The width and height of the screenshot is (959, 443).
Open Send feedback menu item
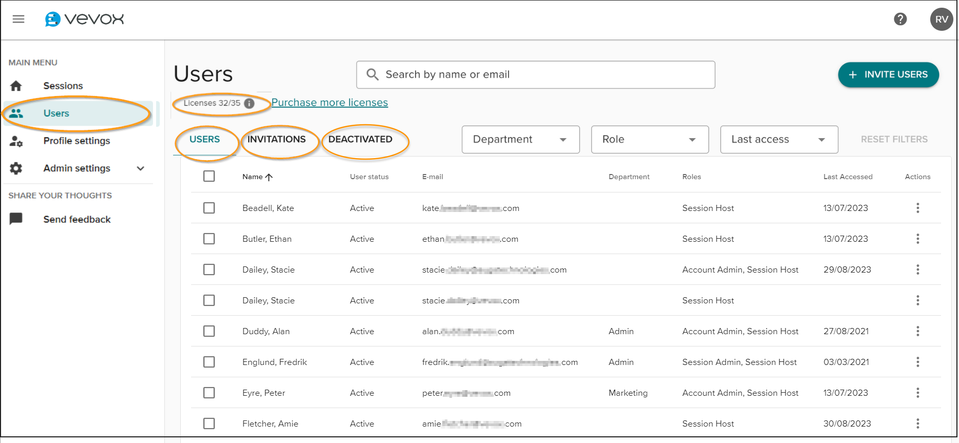click(77, 219)
